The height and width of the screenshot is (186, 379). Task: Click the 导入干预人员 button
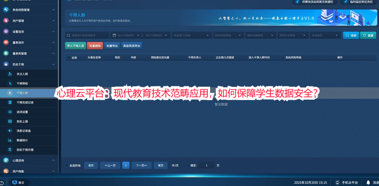point(75,46)
